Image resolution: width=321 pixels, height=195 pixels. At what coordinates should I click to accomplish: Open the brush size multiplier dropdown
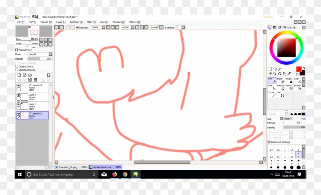[x=282, y=119]
